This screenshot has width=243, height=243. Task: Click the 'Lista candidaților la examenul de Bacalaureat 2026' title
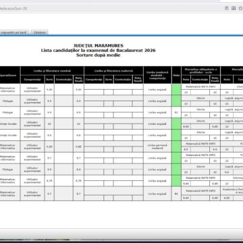tap(99, 51)
